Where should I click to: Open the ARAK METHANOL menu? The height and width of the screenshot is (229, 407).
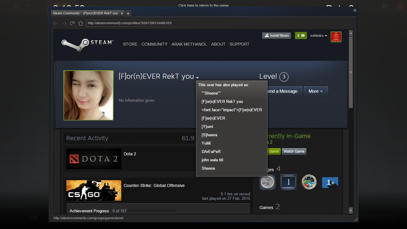(x=189, y=44)
